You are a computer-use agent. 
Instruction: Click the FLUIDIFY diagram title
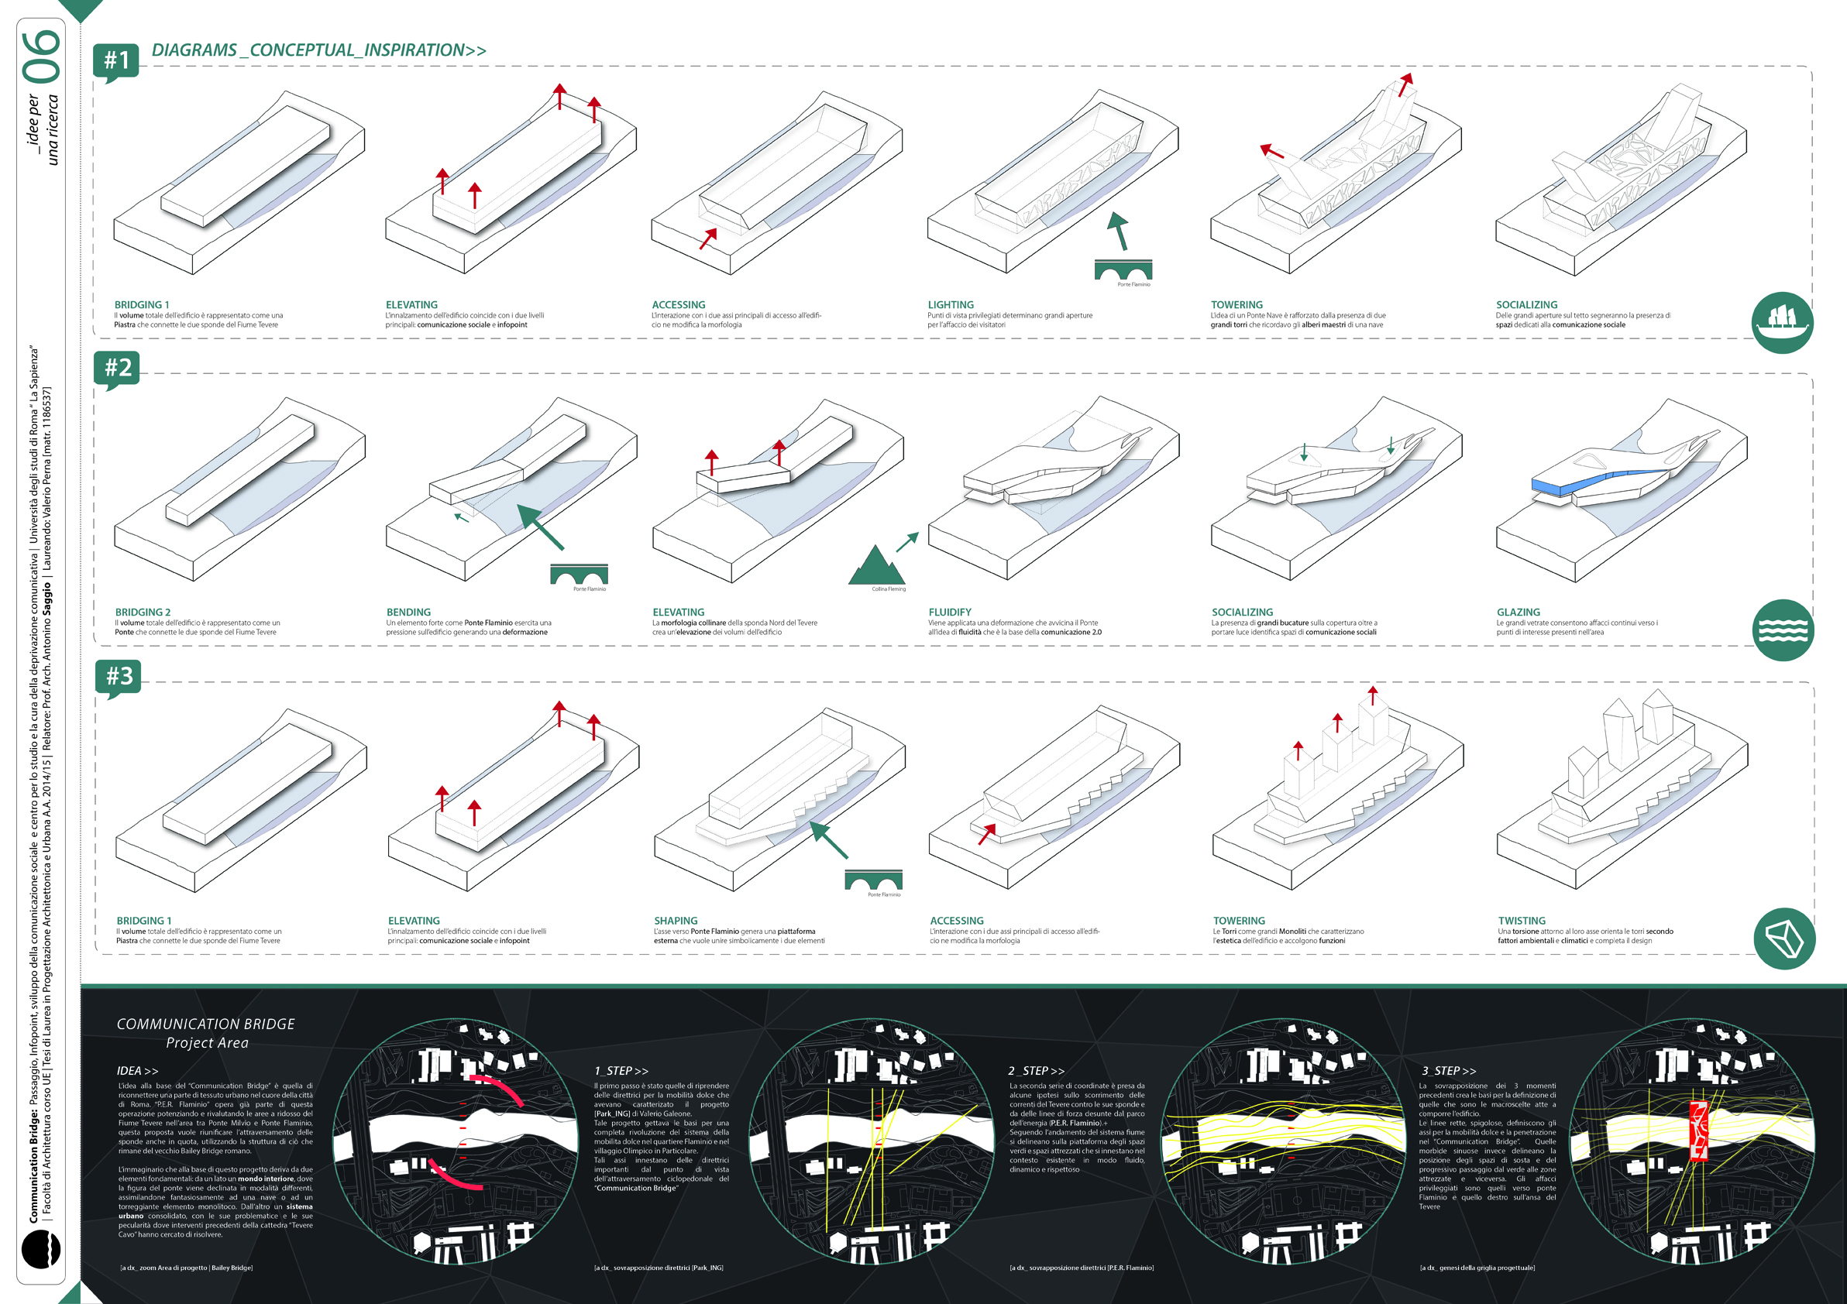pos(950,612)
